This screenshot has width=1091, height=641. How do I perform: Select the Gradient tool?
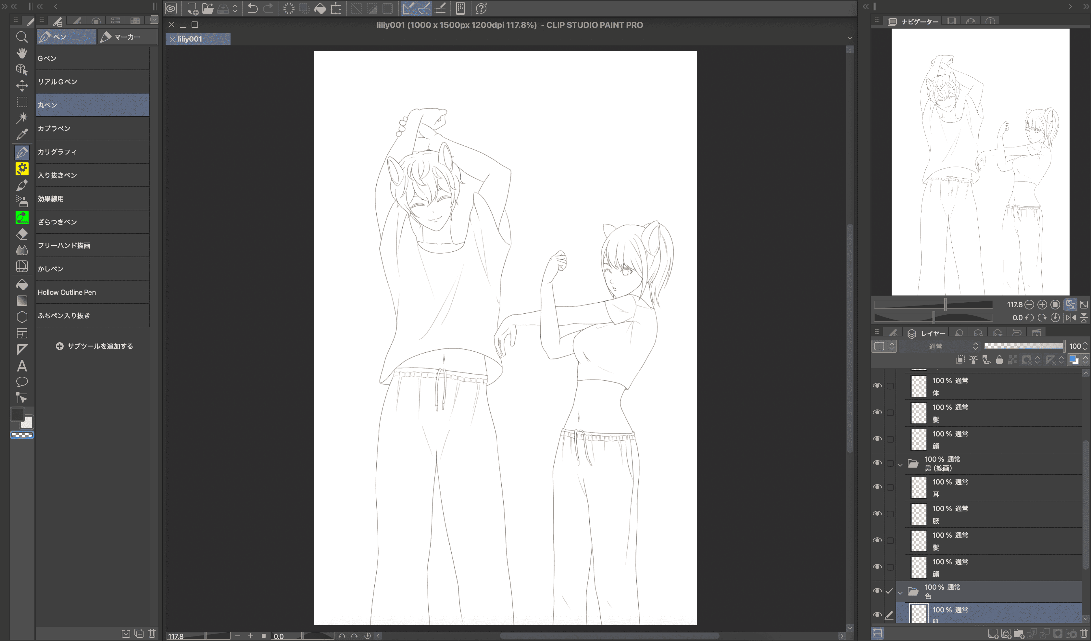22,301
